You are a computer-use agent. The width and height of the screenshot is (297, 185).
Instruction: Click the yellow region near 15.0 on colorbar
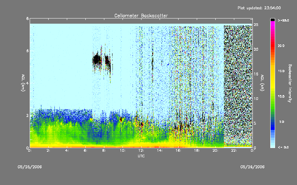point(272,71)
